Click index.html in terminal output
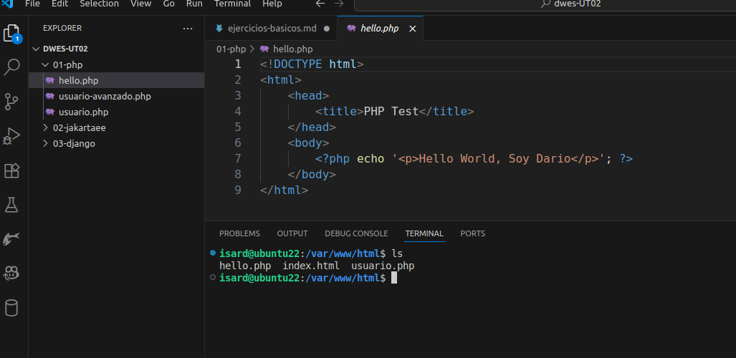The width and height of the screenshot is (736, 358). click(311, 266)
